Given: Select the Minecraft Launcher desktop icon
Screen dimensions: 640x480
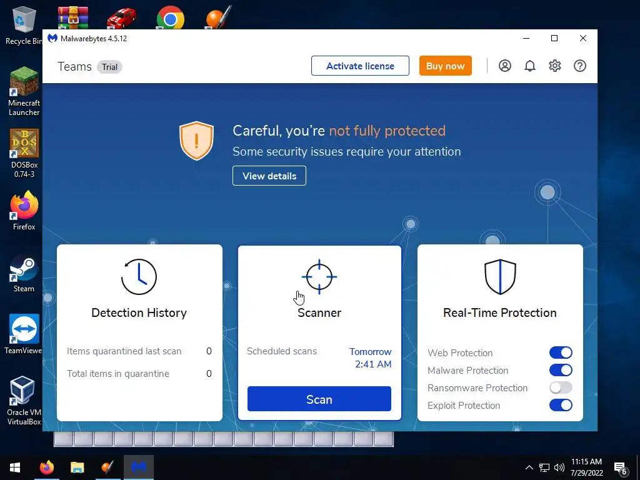Looking at the screenshot, I should [24, 91].
